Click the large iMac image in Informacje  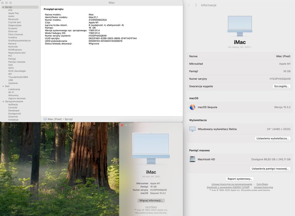coord(240,26)
